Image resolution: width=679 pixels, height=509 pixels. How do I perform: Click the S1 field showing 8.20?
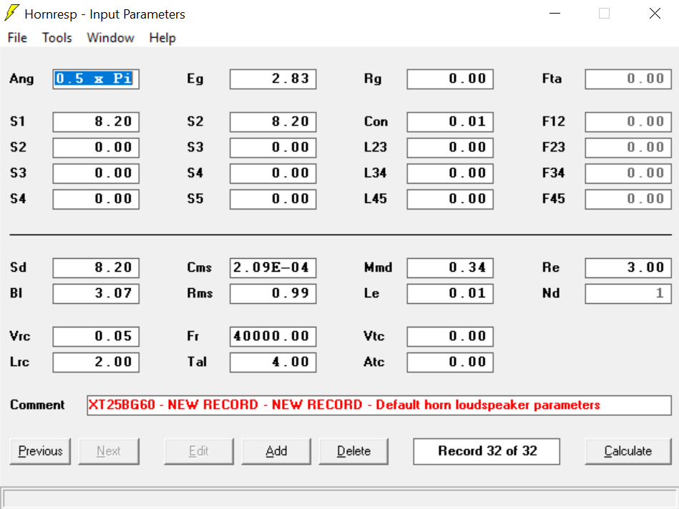coord(96,122)
